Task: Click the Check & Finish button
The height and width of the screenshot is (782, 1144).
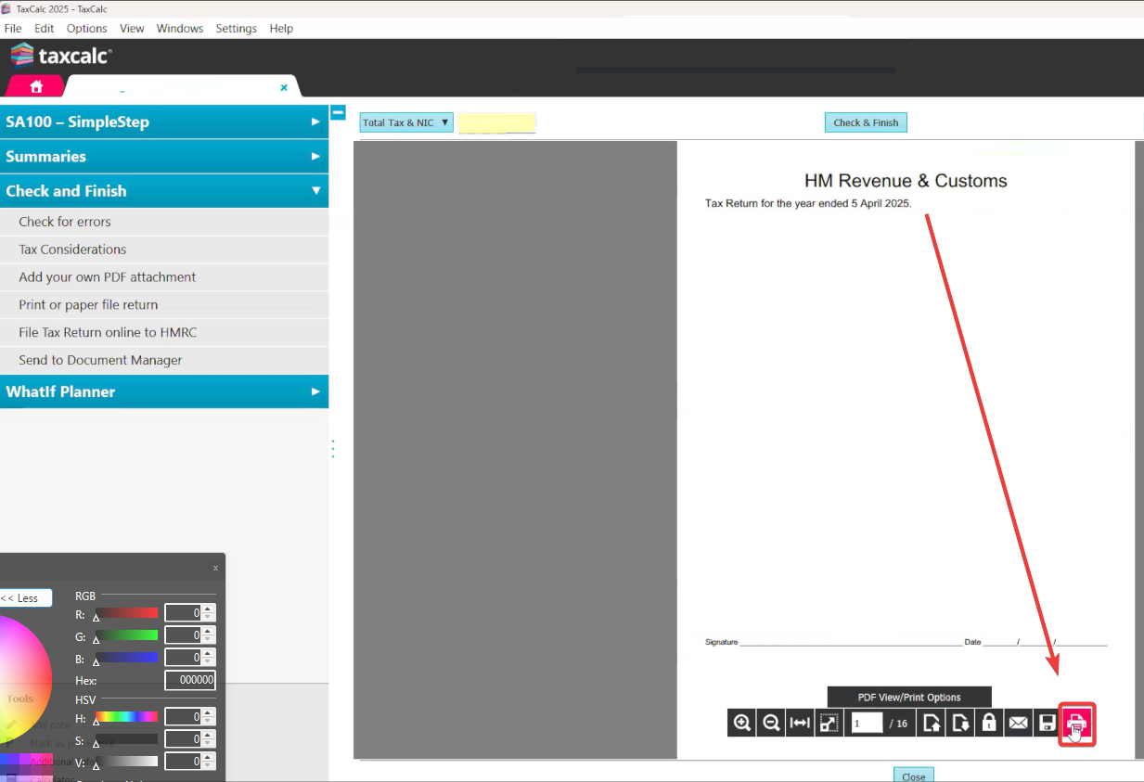Action: click(x=866, y=122)
